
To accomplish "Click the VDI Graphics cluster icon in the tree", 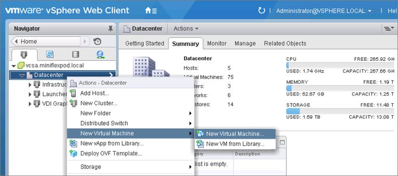I will [37, 103].
